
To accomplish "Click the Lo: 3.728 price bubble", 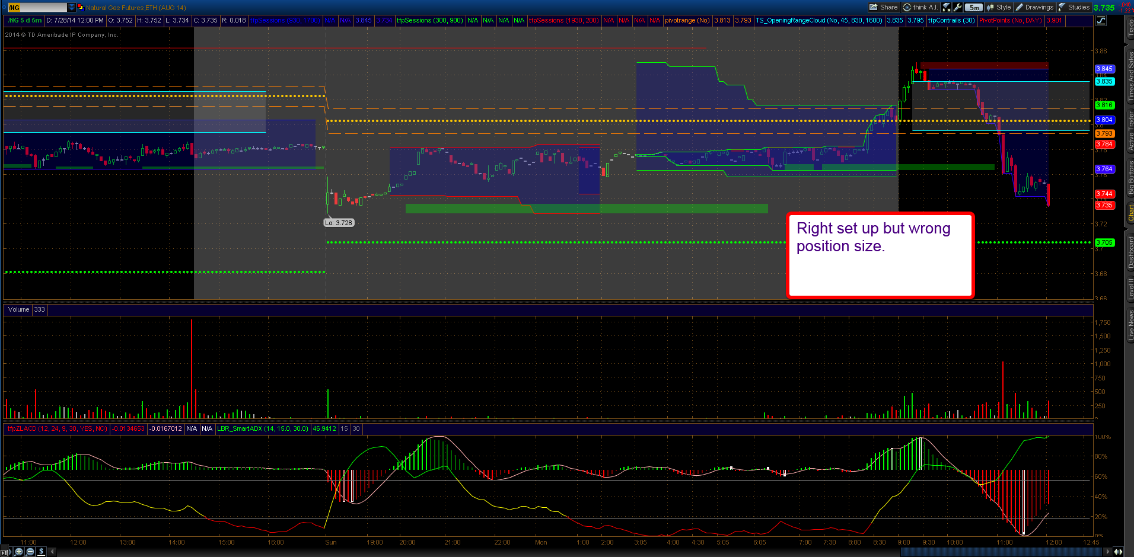I will (339, 223).
